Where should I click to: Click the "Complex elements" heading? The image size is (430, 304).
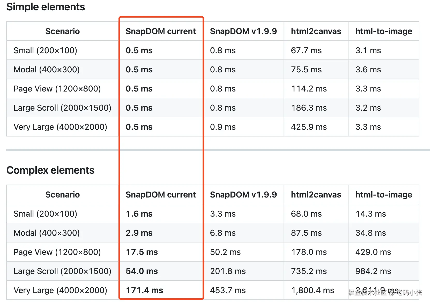coord(50,170)
